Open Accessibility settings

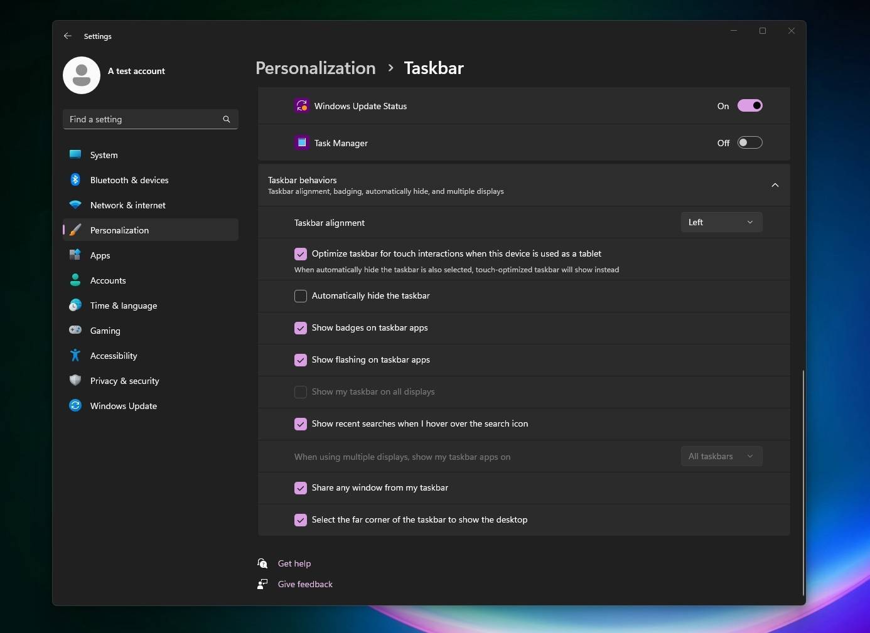114,356
